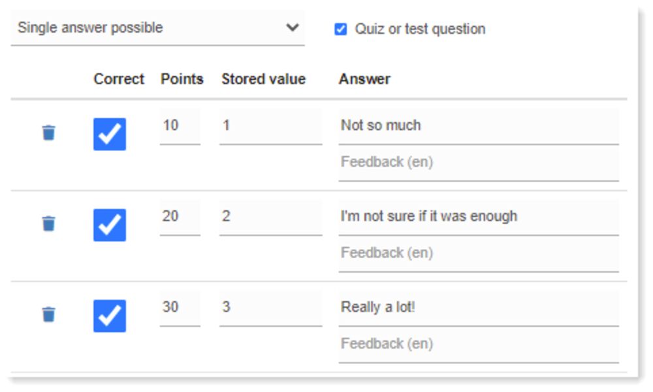653x392 pixels.
Task: Delete the 'I'm not sure' answer row
Action: 48,223
